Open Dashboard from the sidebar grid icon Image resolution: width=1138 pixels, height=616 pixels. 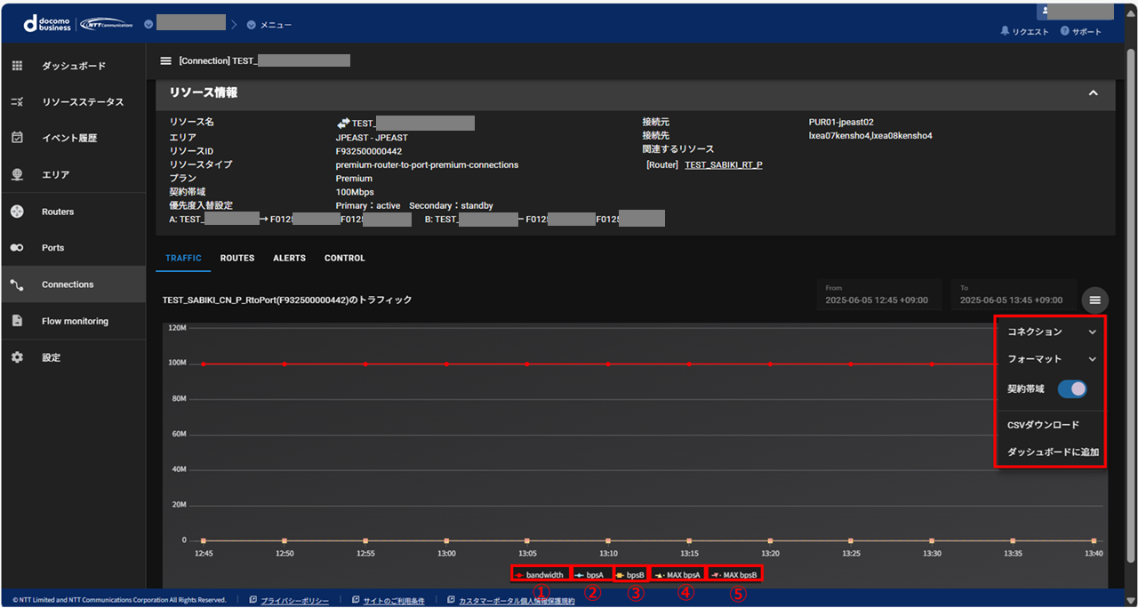[x=17, y=66]
